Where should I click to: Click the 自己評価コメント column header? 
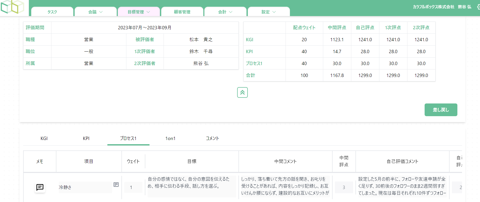403,161
